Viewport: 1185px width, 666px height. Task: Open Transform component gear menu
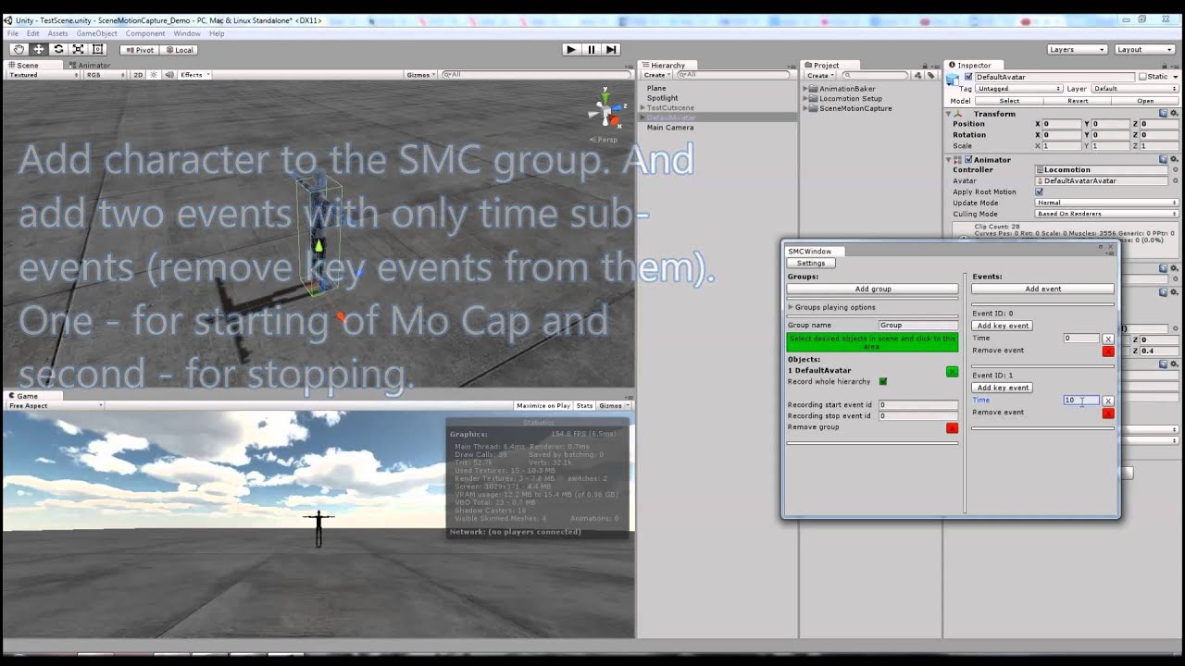click(x=1175, y=114)
